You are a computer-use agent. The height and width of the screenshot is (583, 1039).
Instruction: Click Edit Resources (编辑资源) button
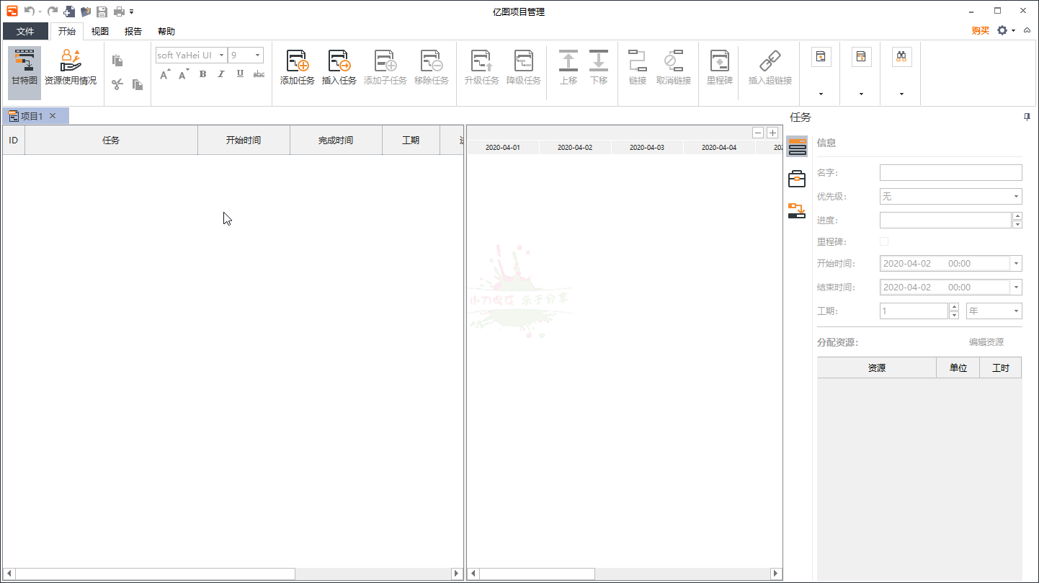[986, 342]
